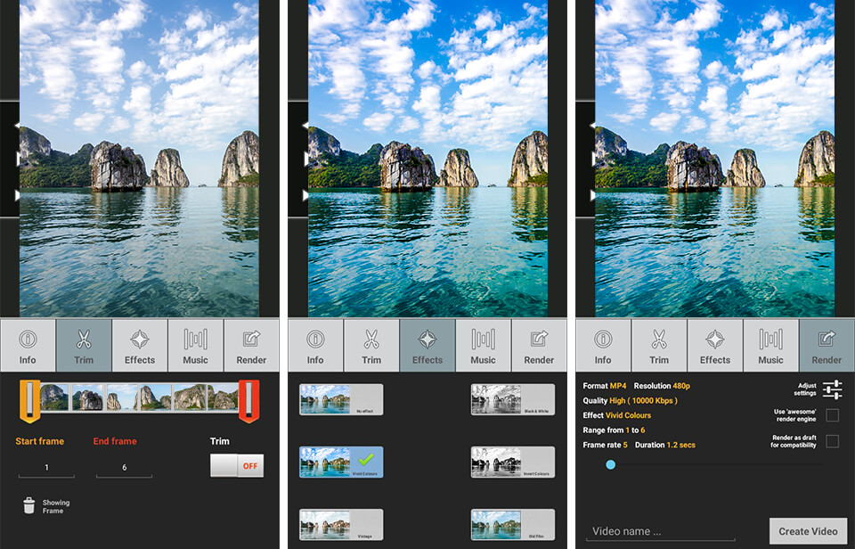Click the Video name input field
The height and width of the screenshot is (549, 855).
click(x=659, y=529)
